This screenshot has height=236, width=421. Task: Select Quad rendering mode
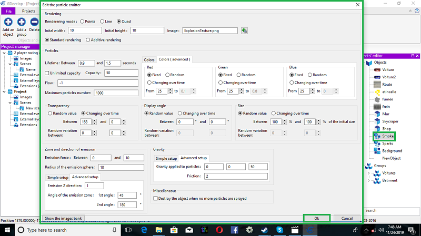point(119,22)
